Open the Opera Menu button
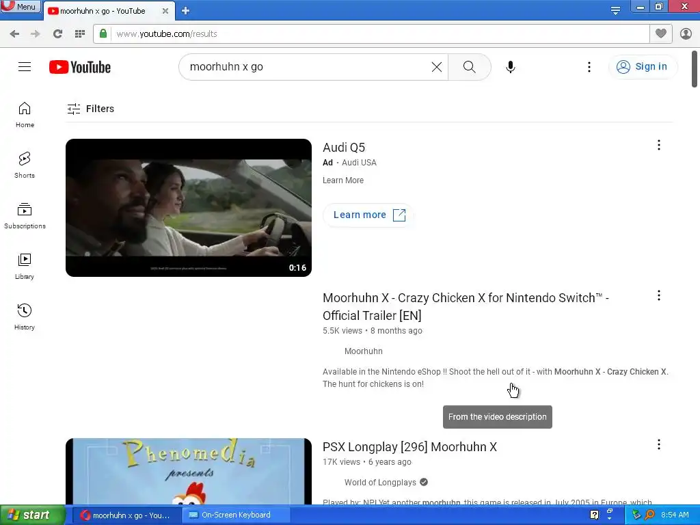Image resolution: width=700 pixels, height=525 pixels. pos(20,6)
